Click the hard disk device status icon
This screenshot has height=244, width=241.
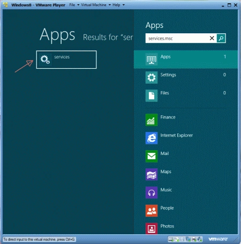tap(171, 239)
